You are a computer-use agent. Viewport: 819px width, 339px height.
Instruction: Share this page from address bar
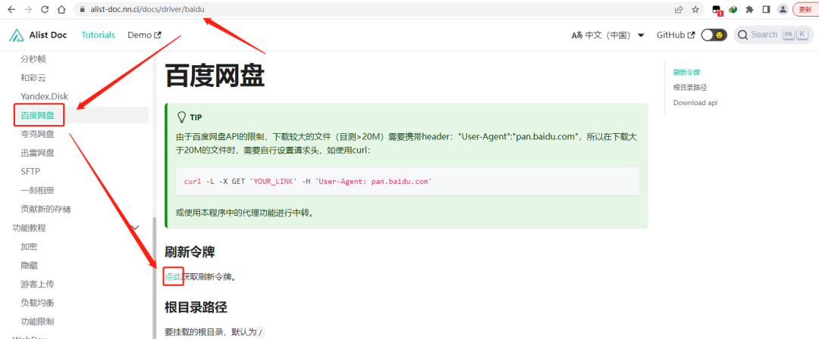click(x=679, y=9)
